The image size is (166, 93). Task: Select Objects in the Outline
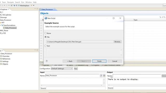5,64
